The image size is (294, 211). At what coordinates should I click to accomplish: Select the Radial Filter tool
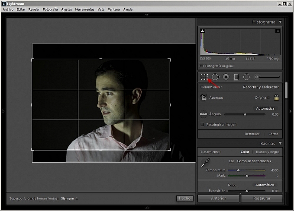[x=246, y=77]
